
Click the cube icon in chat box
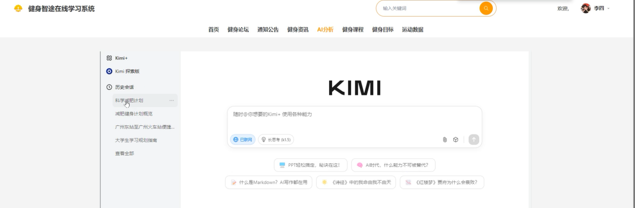pos(456,140)
